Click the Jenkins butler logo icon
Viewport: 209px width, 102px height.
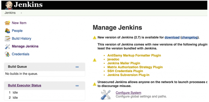(9, 5)
